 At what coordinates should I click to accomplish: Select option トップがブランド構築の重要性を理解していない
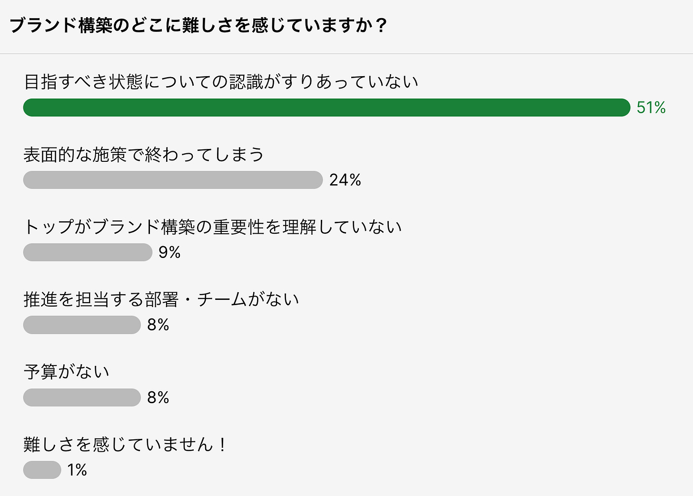[x=213, y=227]
